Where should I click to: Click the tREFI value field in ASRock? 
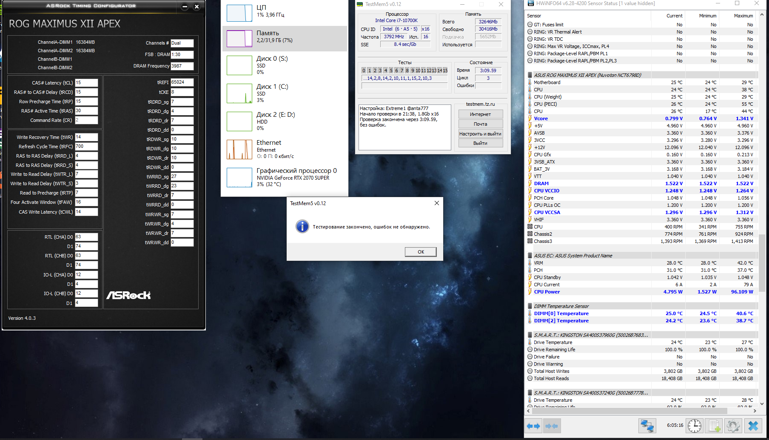coord(182,82)
